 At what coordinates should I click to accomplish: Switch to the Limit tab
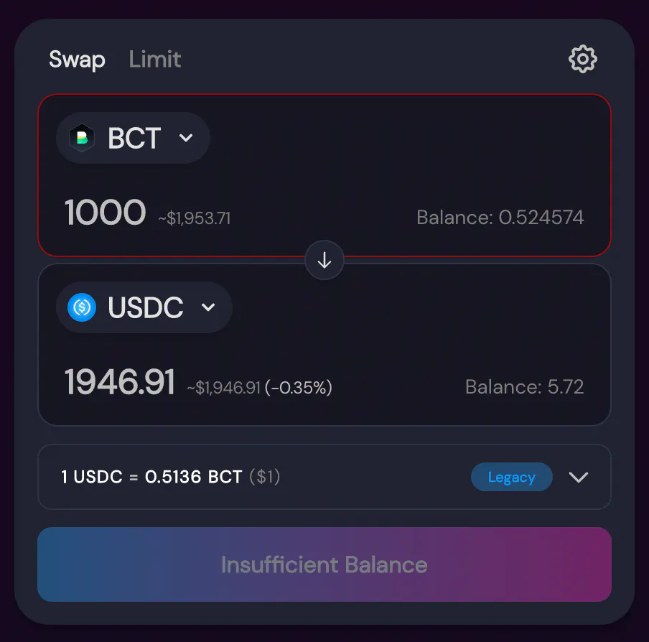155,60
